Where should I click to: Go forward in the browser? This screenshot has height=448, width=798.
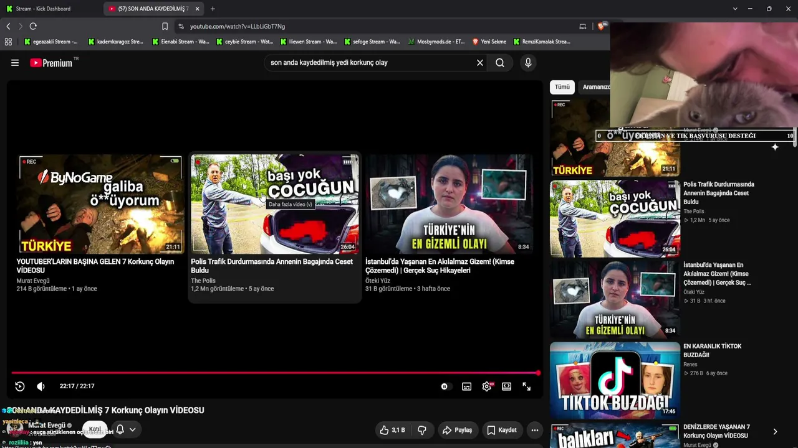(21, 26)
